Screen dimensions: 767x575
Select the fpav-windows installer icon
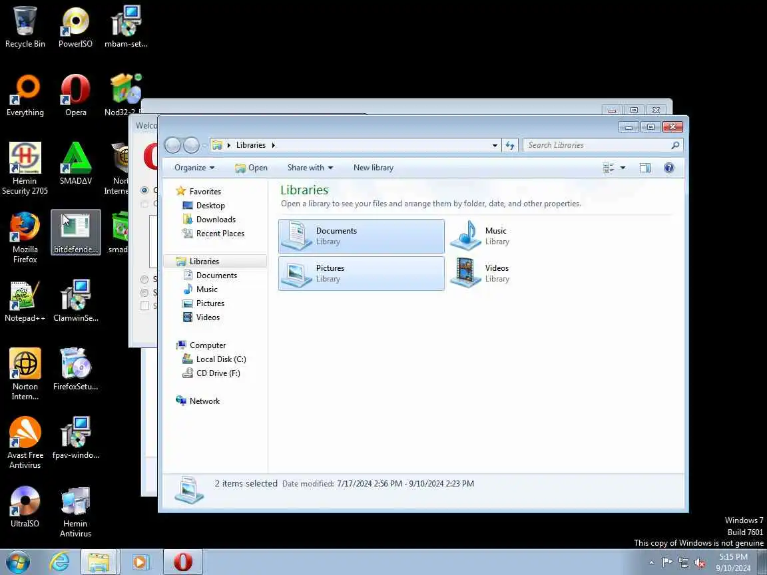(x=75, y=438)
